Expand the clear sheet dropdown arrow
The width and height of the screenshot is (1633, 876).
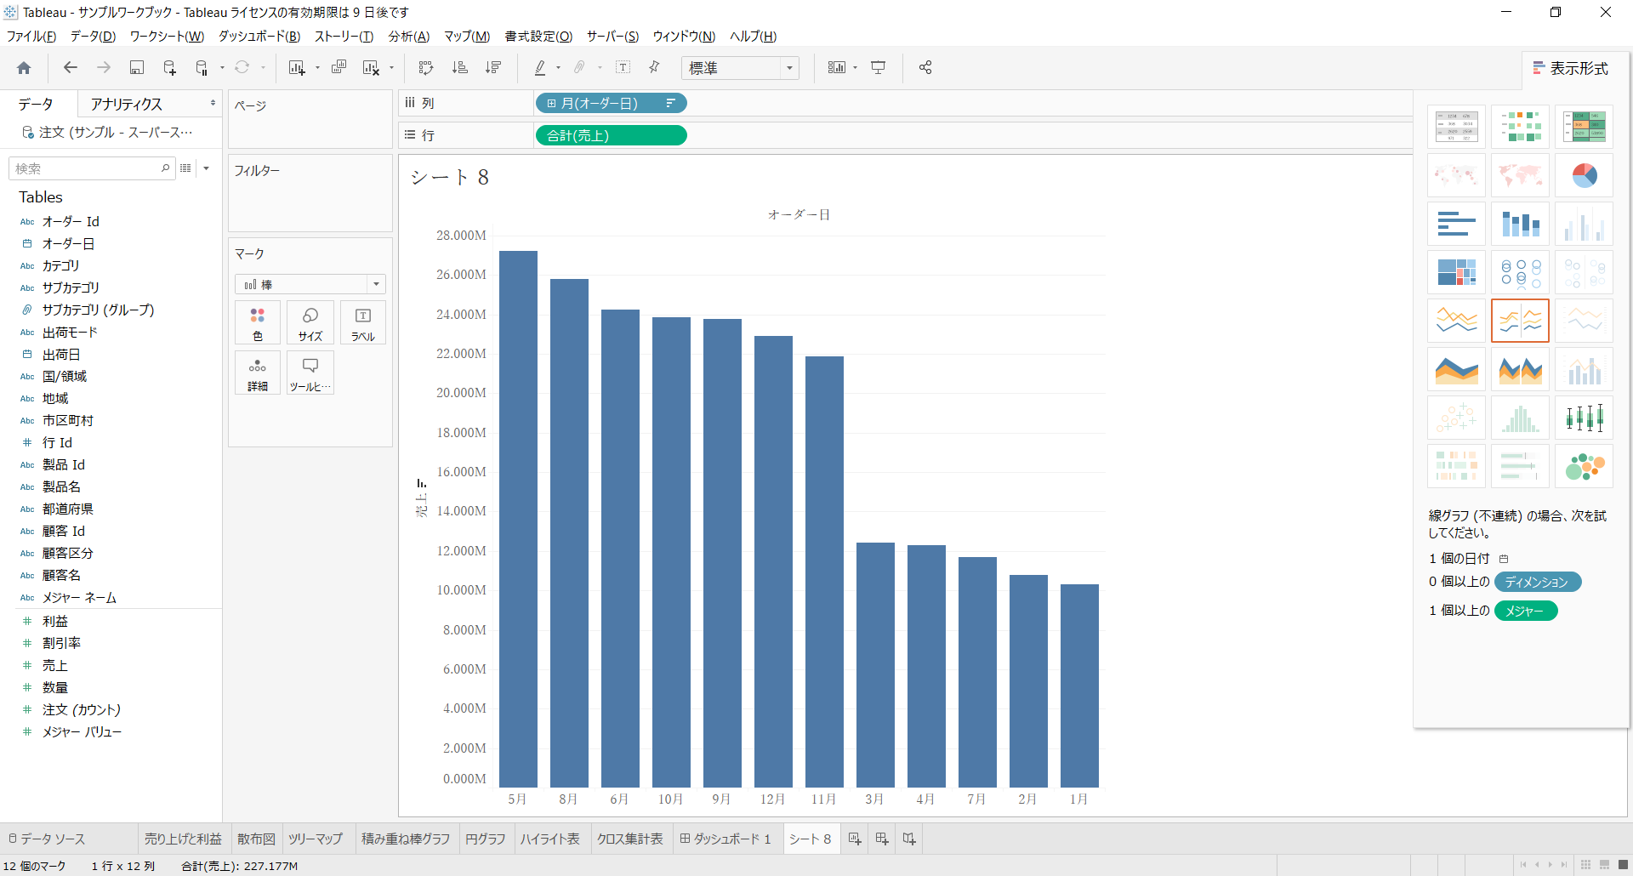pos(391,68)
